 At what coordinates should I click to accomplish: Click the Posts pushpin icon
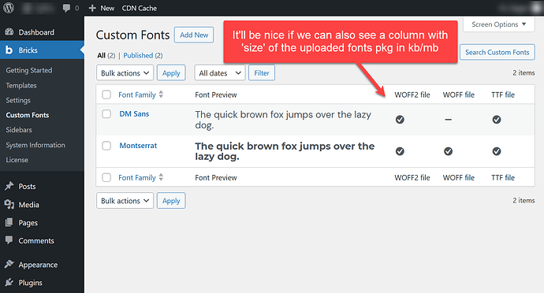point(9,186)
